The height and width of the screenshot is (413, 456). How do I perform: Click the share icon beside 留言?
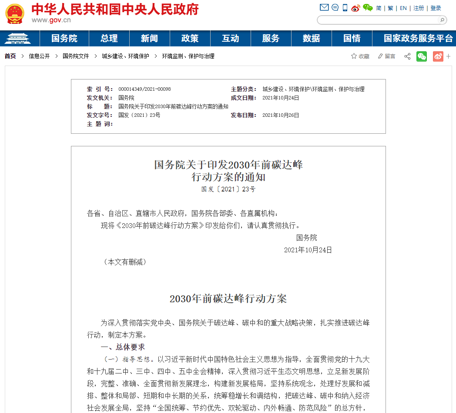click(407, 56)
